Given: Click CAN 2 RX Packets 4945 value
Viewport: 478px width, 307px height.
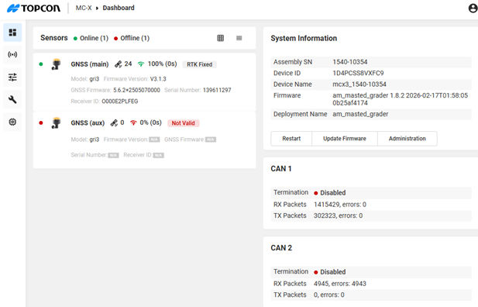Looking at the screenshot, I should (x=340, y=284).
